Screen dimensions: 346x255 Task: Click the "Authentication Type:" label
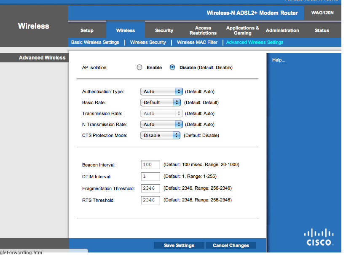[x=103, y=91]
